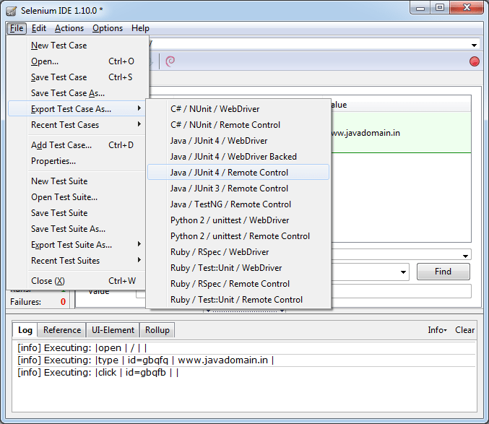Export as Ruby / RSpec / Remote Control

(238, 284)
